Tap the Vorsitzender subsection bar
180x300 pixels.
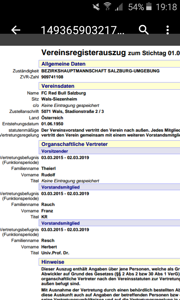coord(109,151)
